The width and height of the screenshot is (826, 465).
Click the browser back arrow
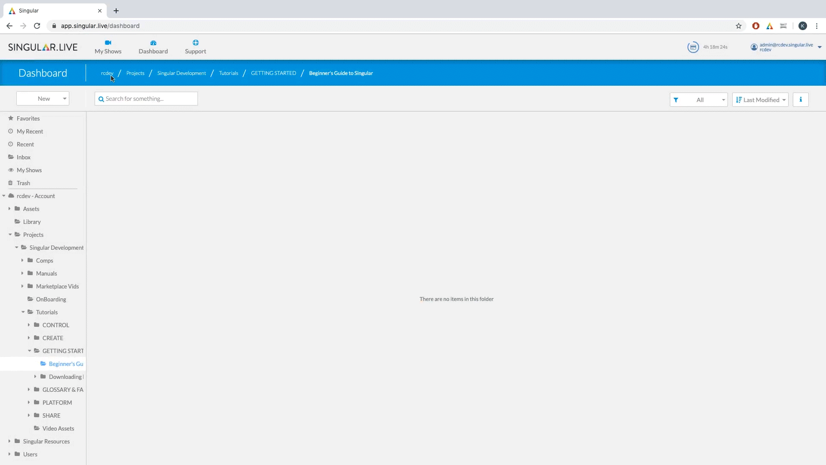point(9,26)
